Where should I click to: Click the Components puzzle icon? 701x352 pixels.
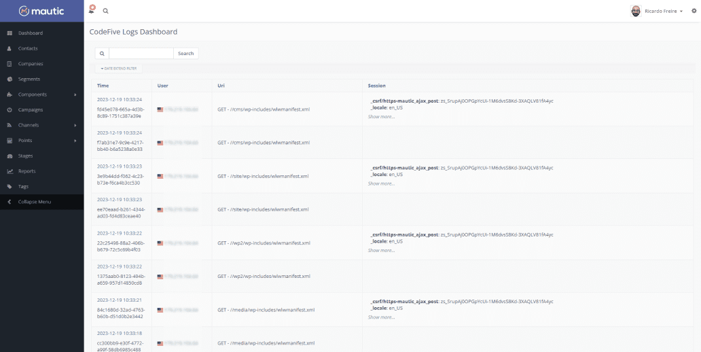pos(10,94)
